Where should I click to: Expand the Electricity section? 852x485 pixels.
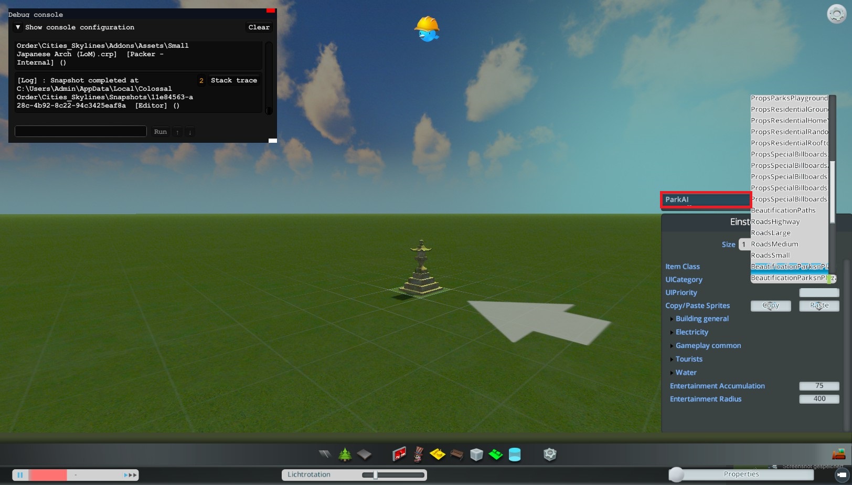coord(691,332)
